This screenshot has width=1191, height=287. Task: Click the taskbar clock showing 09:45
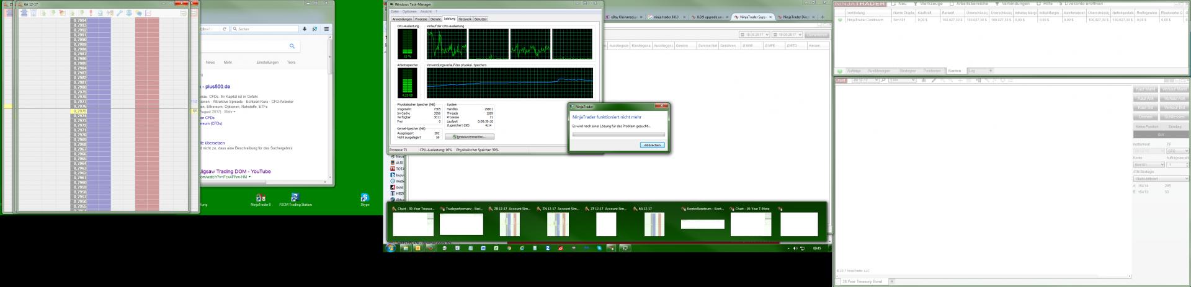(817, 248)
